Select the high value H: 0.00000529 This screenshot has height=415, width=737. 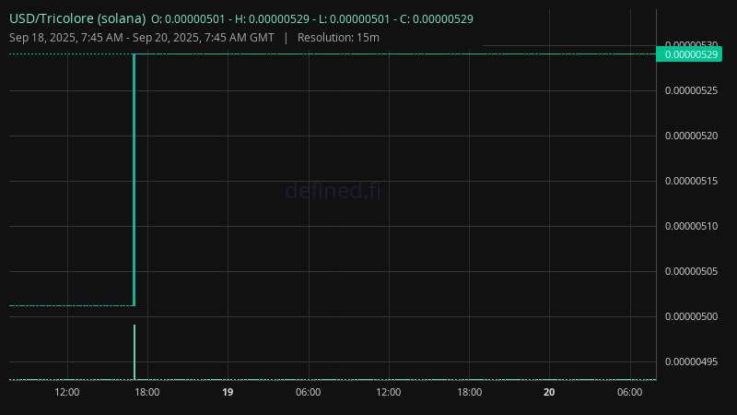(272, 19)
